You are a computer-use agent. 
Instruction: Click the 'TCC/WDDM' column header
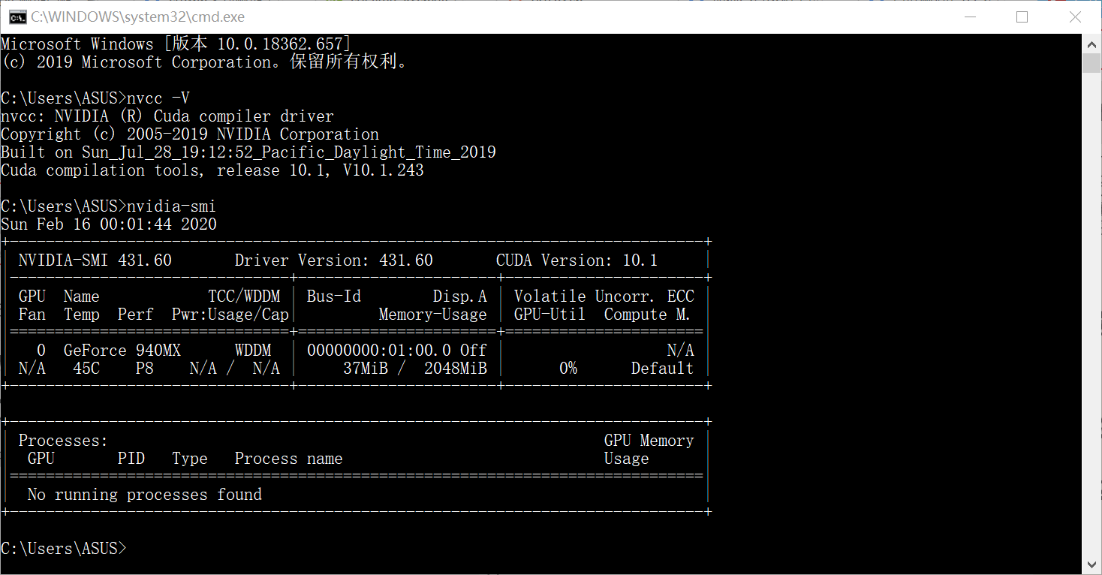(x=244, y=297)
